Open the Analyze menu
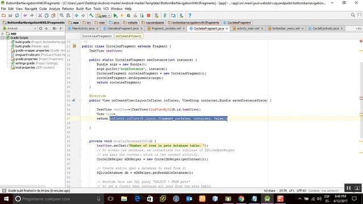Viewport: 363px width, 204px height. pyautogui.click(x=54, y=9)
